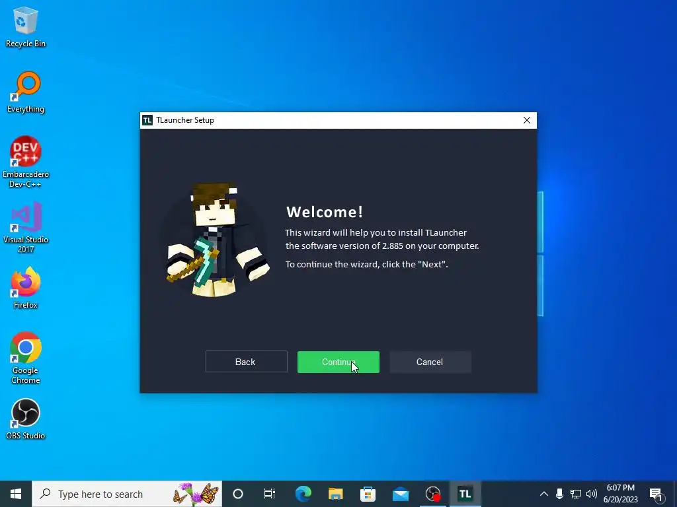Click the Back button in setup
The width and height of the screenshot is (677, 507).
[x=246, y=362]
